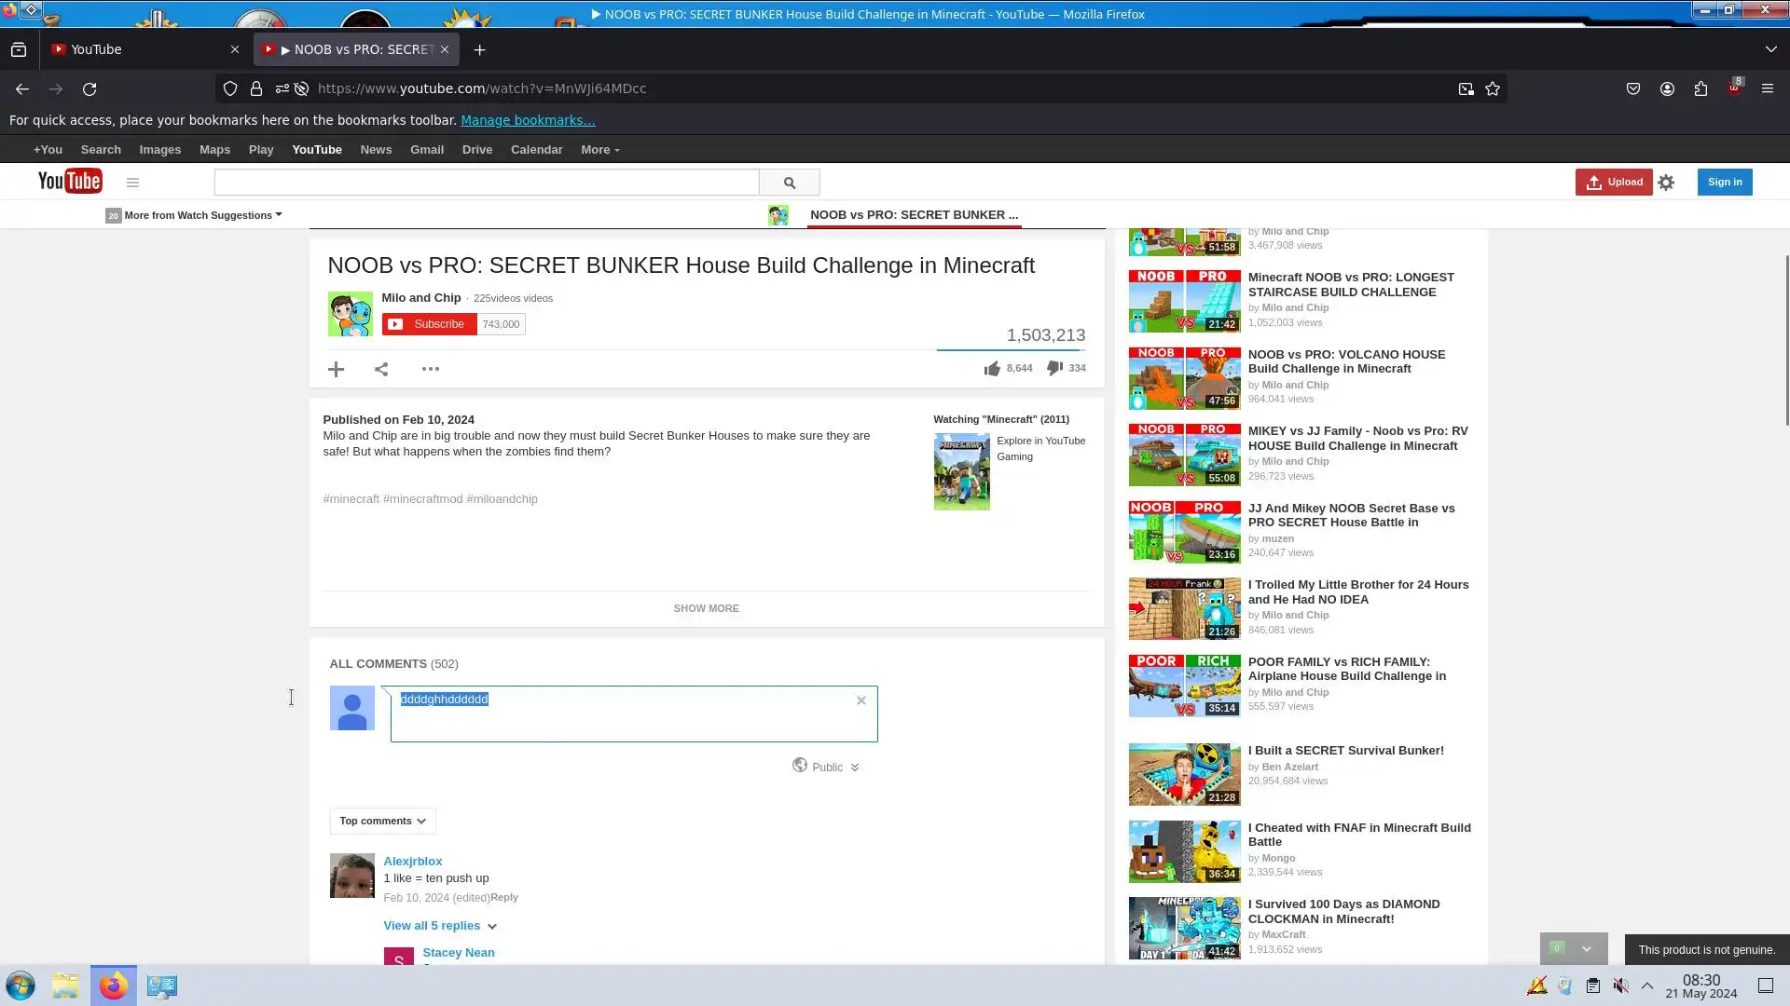The width and height of the screenshot is (1790, 1006).
Task: Open the three-dots more actions icon
Action: [430, 369]
